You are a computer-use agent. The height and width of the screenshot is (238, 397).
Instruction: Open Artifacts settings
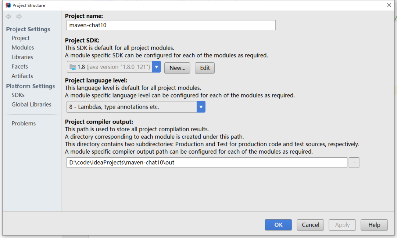click(22, 76)
